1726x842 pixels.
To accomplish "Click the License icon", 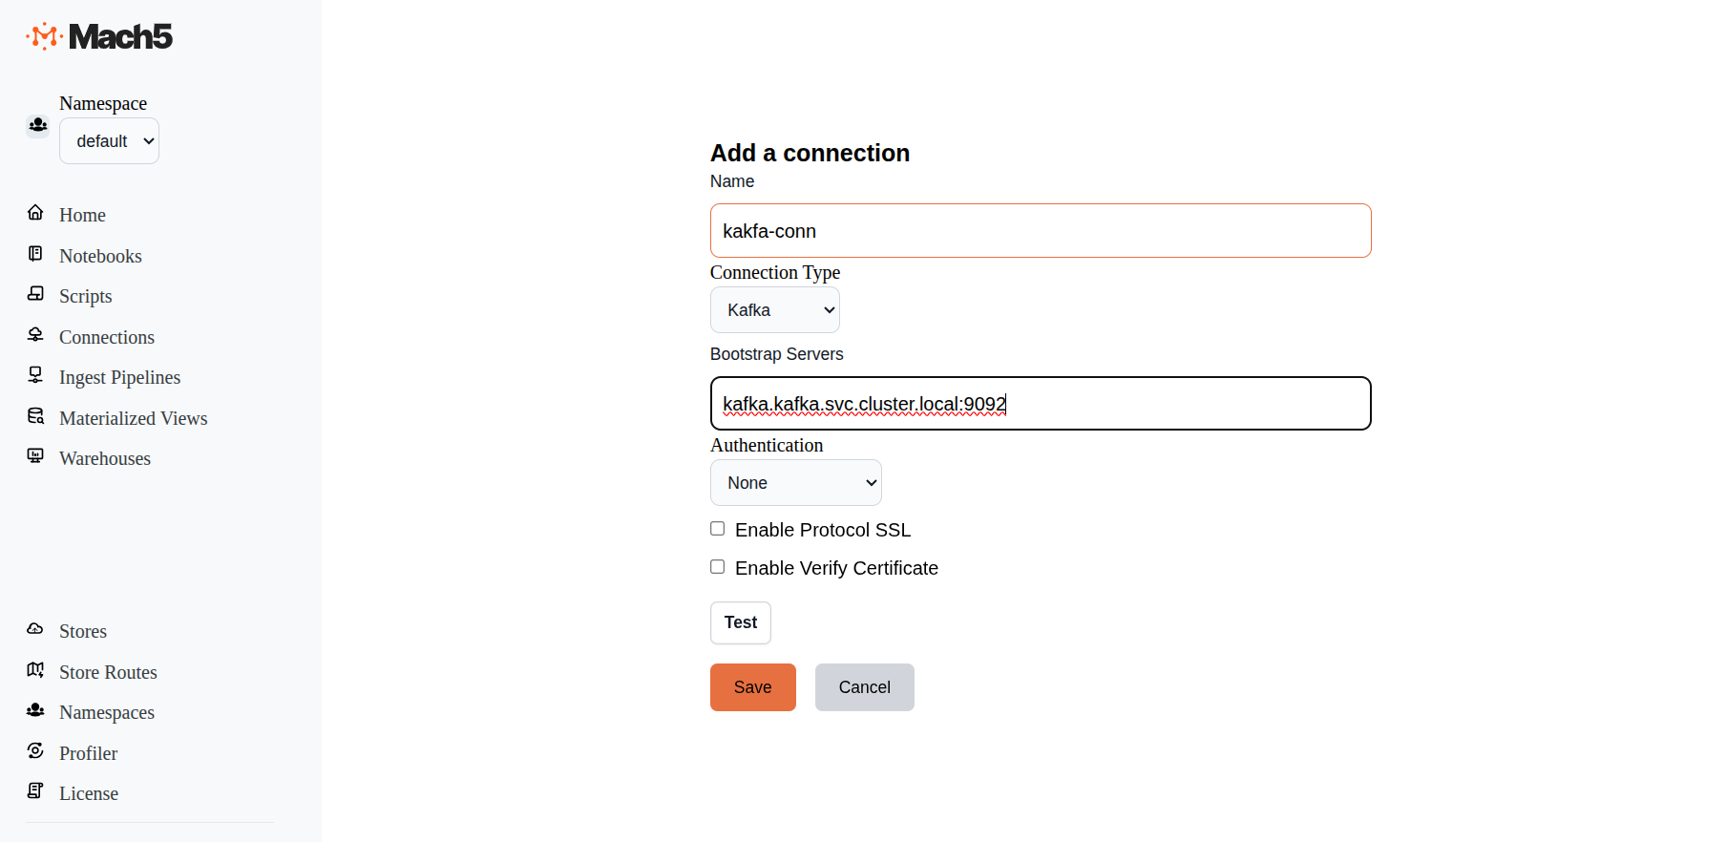I will [35, 791].
